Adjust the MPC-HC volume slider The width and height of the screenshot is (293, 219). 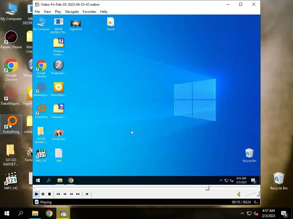click(252, 194)
